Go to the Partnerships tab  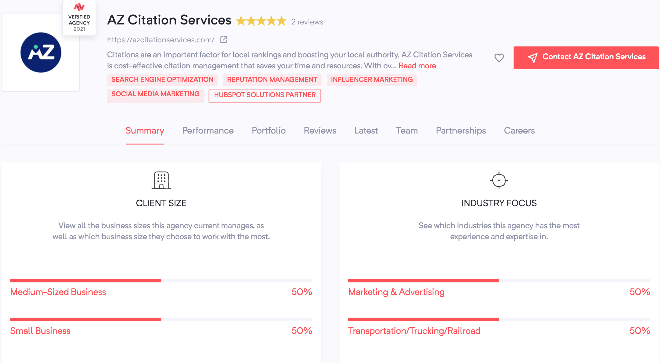(x=461, y=130)
